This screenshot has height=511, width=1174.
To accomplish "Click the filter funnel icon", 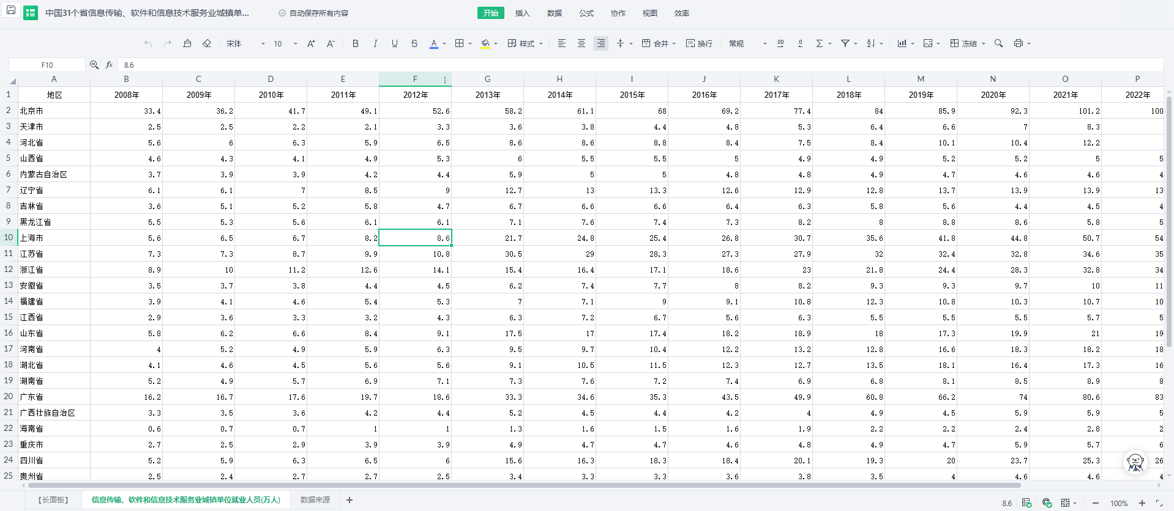I will [x=845, y=43].
